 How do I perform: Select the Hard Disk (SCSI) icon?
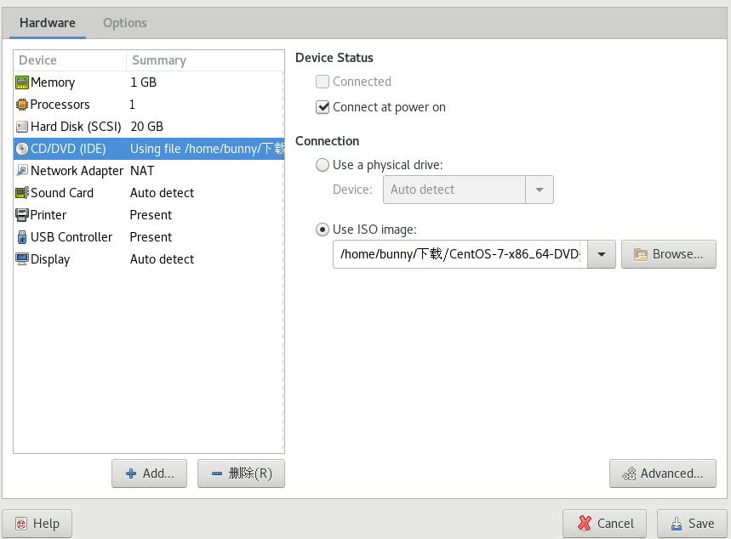click(22, 127)
